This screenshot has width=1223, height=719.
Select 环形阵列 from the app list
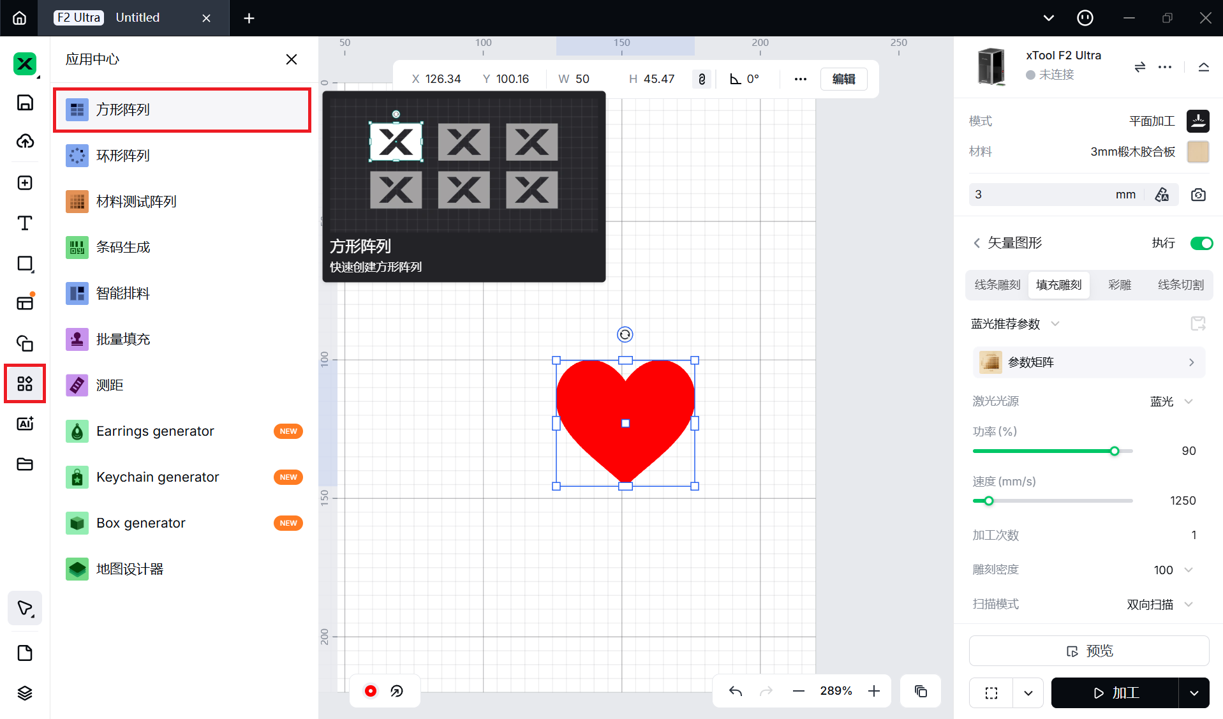123,156
